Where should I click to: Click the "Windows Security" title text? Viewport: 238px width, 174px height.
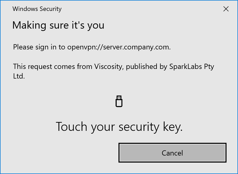coord(37,9)
